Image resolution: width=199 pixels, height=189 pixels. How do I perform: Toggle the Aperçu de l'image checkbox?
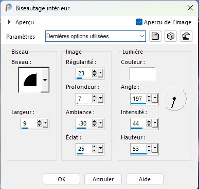[139, 22]
